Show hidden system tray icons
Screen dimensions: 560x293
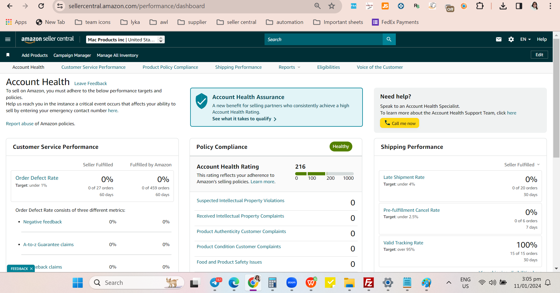click(x=449, y=283)
